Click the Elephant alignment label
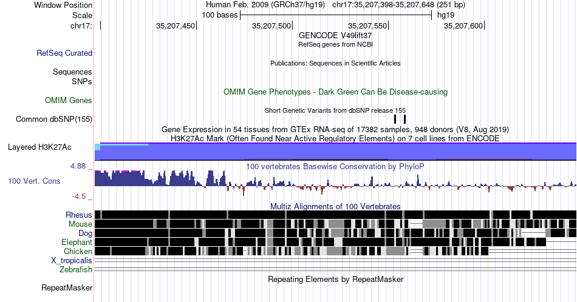 click(x=77, y=243)
